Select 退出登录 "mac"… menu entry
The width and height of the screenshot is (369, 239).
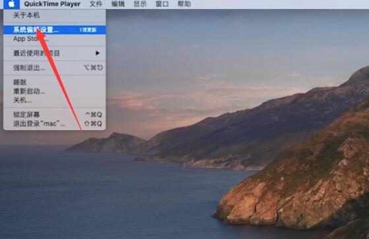coord(54,124)
